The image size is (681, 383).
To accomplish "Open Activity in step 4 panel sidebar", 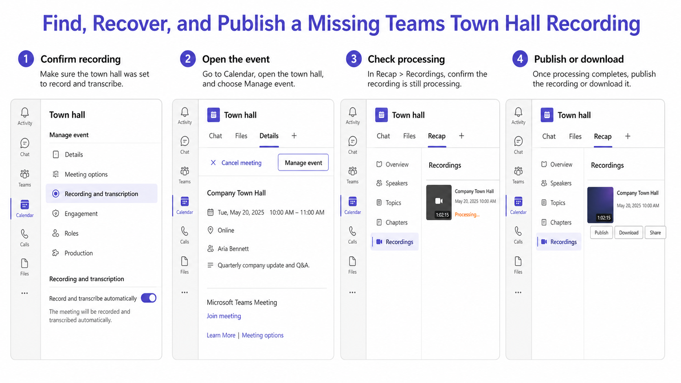I will coord(518,116).
